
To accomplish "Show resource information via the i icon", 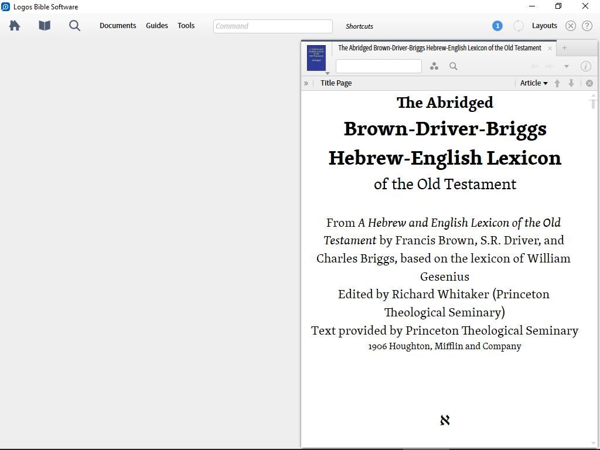I will click(586, 66).
